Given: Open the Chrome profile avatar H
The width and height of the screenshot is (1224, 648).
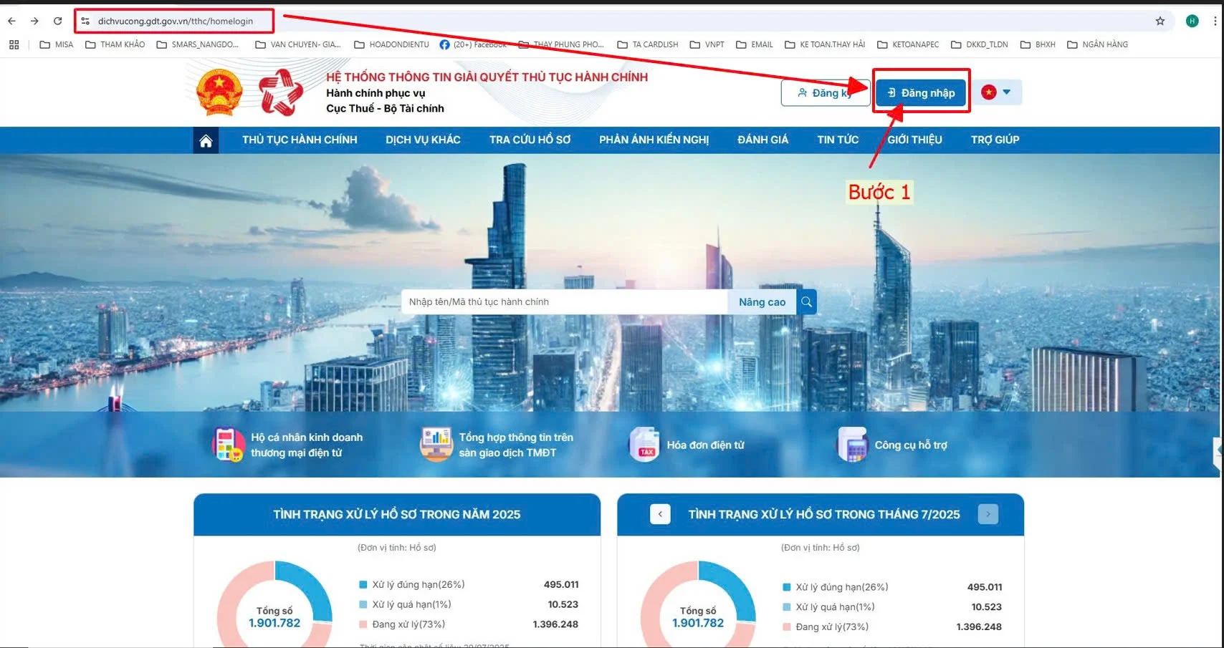Looking at the screenshot, I should point(1192,21).
